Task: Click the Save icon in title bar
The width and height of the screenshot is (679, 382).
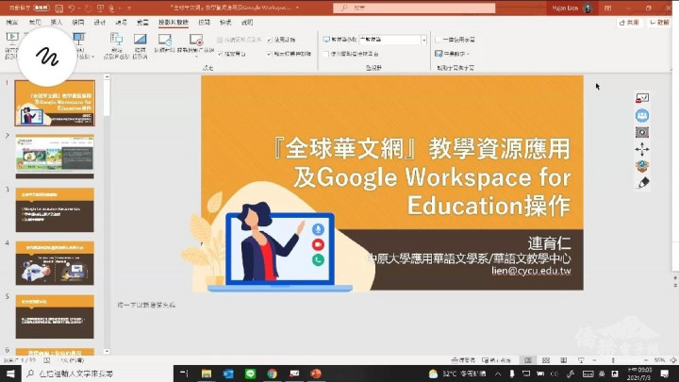Action: point(59,8)
